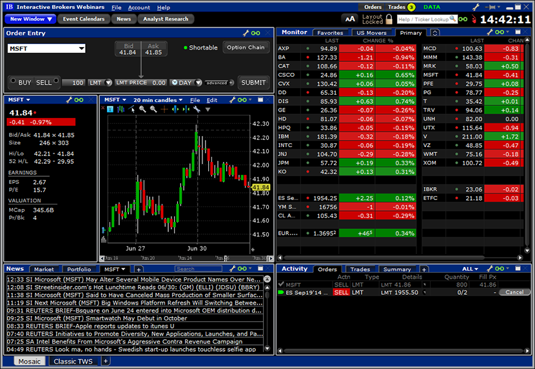Open the Account menu
The height and width of the screenshot is (369, 535).
139,7
